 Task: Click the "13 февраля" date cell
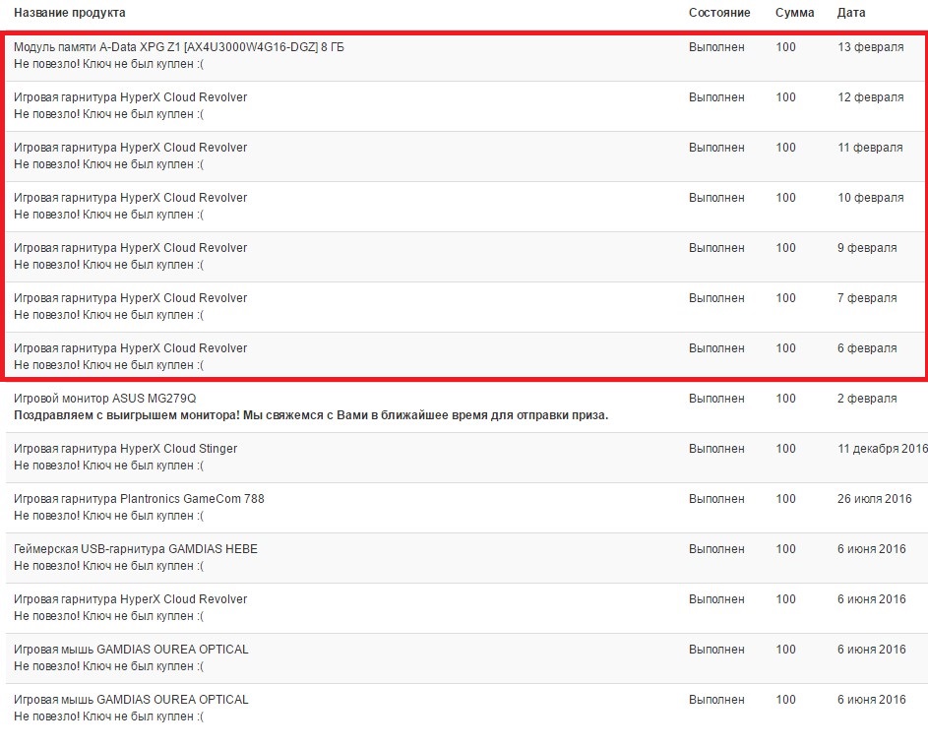pos(870,47)
